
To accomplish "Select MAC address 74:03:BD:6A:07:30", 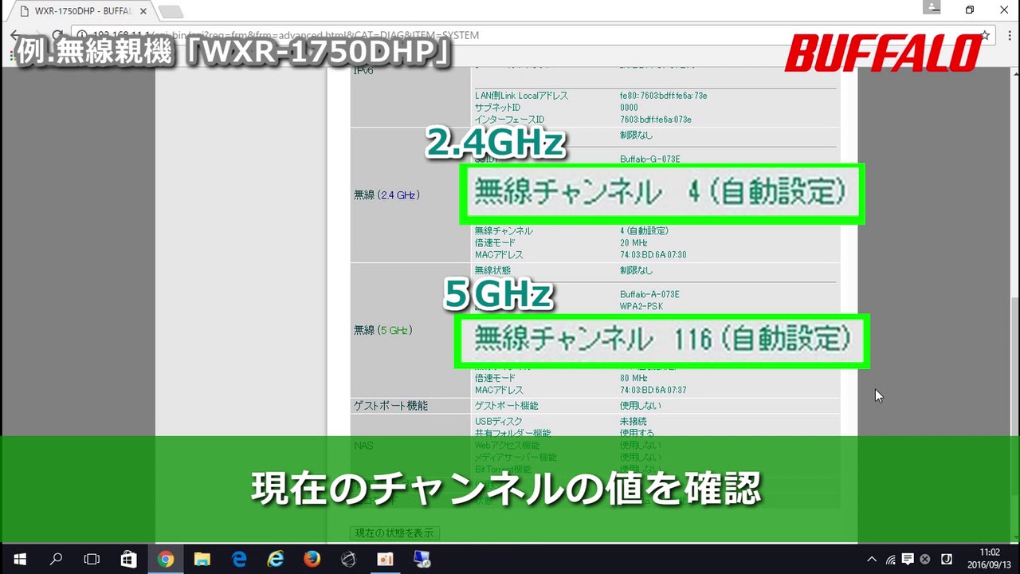I will click(653, 254).
